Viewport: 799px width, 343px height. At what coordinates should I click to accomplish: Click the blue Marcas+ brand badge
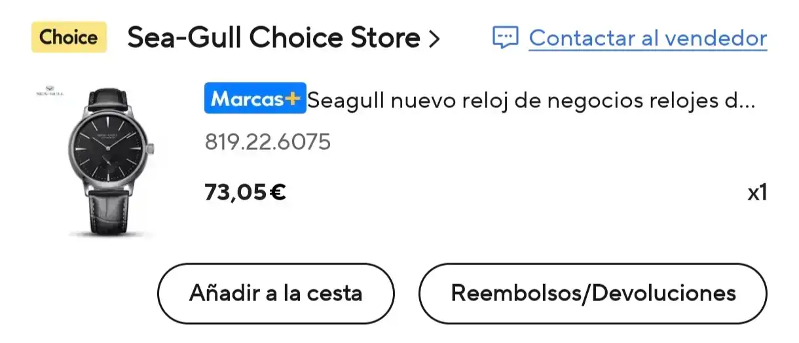tap(255, 99)
